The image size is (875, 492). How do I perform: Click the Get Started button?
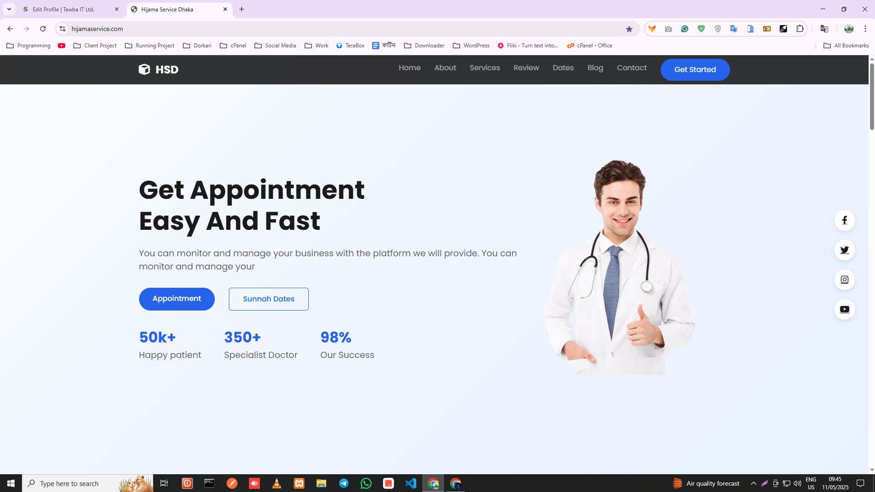pyautogui.click(x=695, y=70)
